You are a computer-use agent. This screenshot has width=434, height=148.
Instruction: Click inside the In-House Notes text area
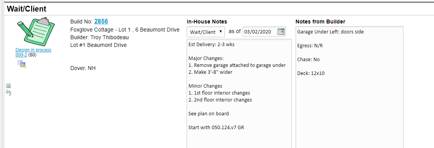coord(239,93)
